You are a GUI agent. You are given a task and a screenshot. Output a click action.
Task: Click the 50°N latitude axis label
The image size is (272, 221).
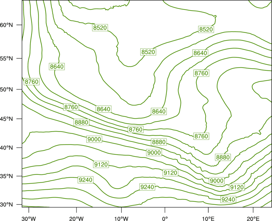tap(6, 89)
